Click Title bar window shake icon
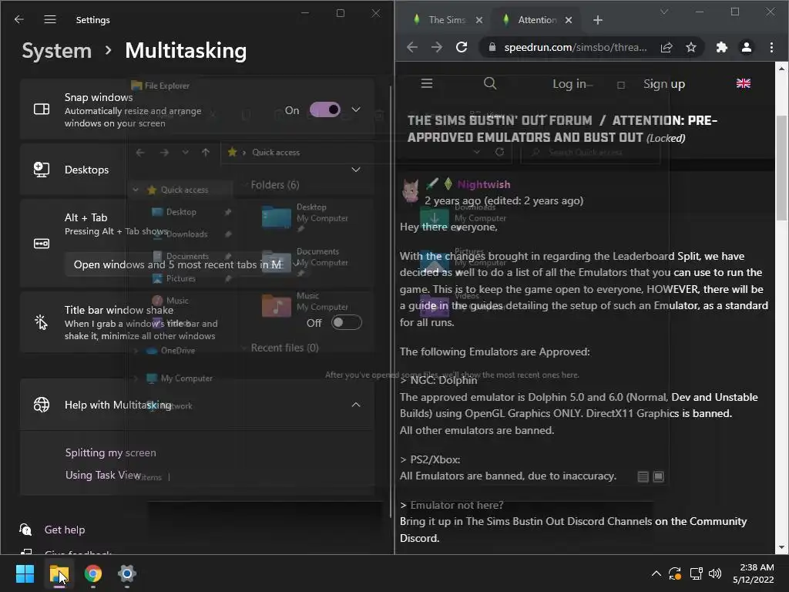789x592 pixels. coord(42,322)
